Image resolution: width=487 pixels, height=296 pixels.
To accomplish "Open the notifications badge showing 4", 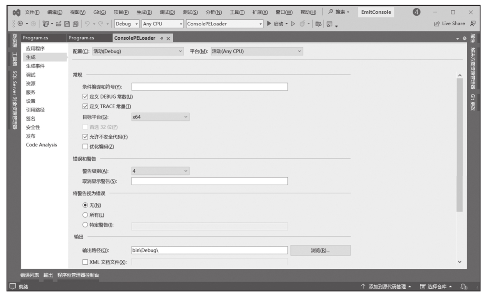I will [x=416, y=12].
